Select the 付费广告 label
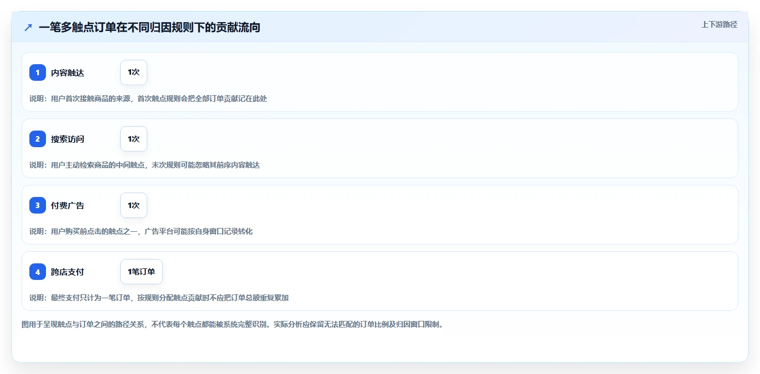 [68, 205]
